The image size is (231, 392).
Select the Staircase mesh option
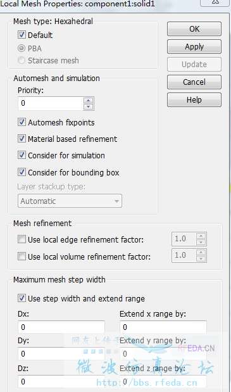(22, 60)
